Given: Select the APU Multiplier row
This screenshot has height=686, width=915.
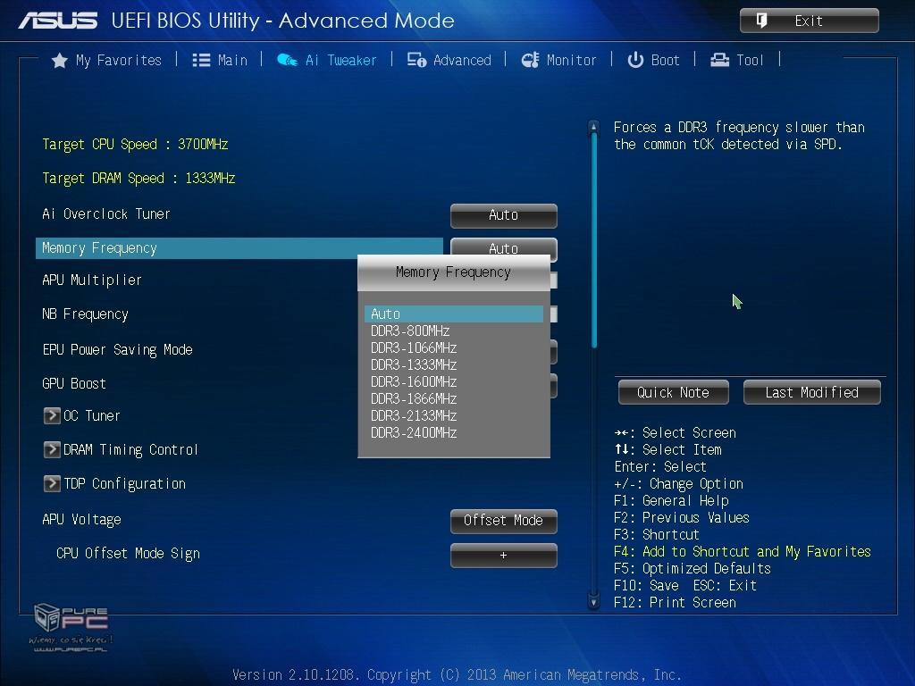Looking at the screenshot, I should pyautogui.click(x=92, y=280).
